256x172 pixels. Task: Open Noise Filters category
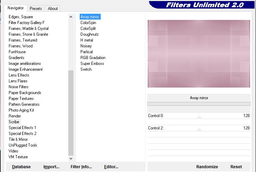18,87
